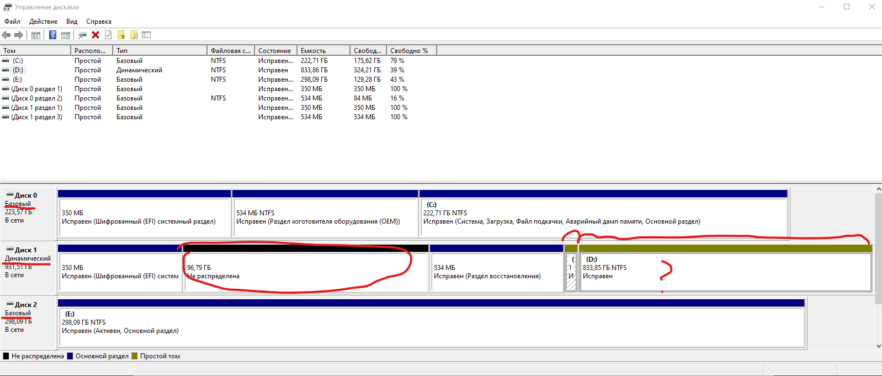
Task: Sort by the Емкость column header
Action: pyautogui.click(x=323, y=50)
